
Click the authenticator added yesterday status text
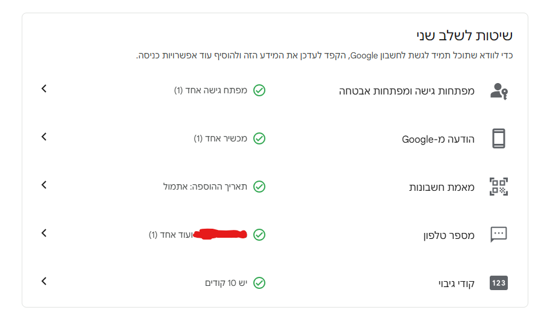point(205,187)
